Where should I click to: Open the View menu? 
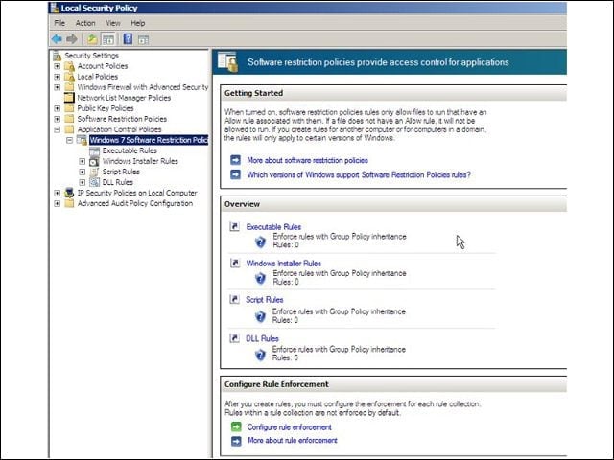(x=113, y=23)
